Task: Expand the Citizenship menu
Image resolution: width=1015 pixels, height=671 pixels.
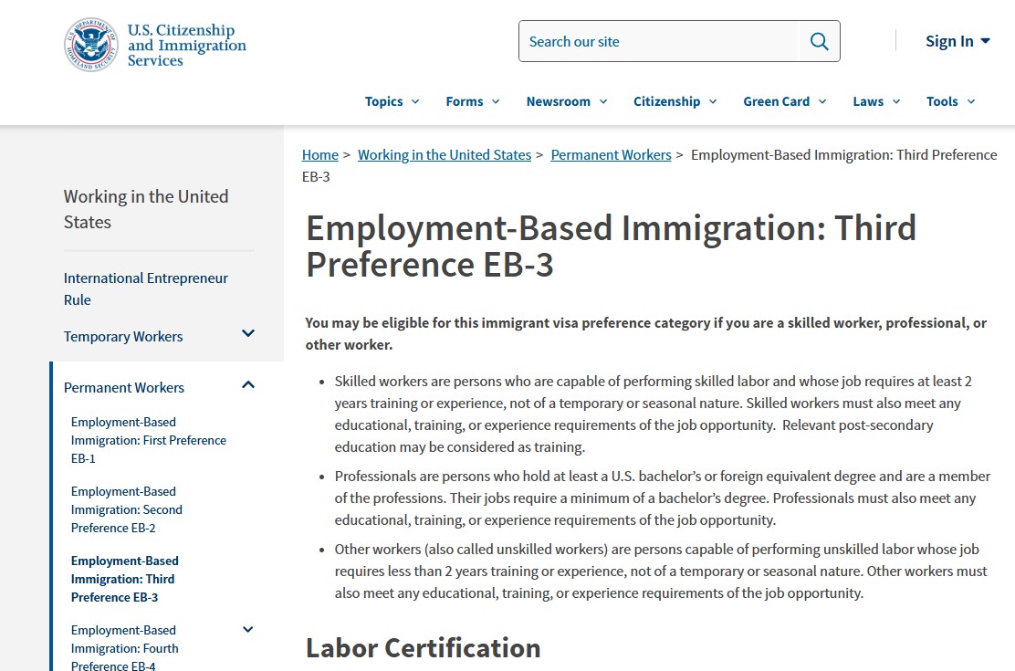Action: point(675,101)
